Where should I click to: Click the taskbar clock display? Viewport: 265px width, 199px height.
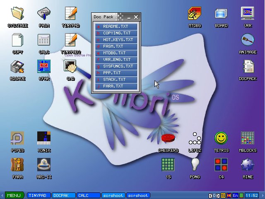point(251,195)
